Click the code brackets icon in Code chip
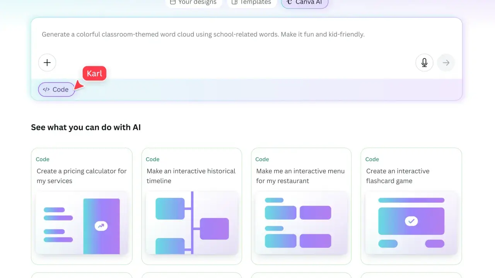This screenshot has width=495, height=278. tap(46, 90)
